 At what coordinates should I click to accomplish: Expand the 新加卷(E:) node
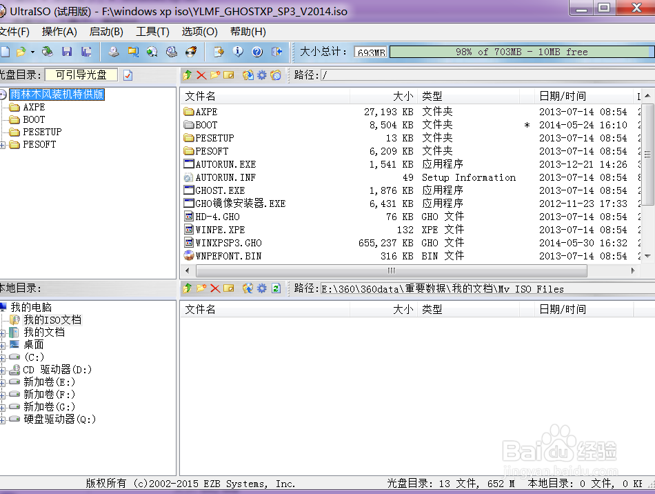click(3, 383)
